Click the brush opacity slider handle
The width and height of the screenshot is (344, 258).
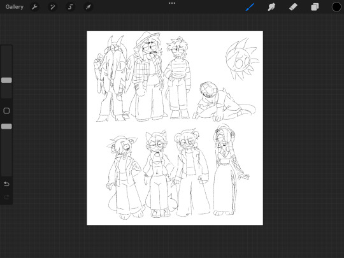6,126
